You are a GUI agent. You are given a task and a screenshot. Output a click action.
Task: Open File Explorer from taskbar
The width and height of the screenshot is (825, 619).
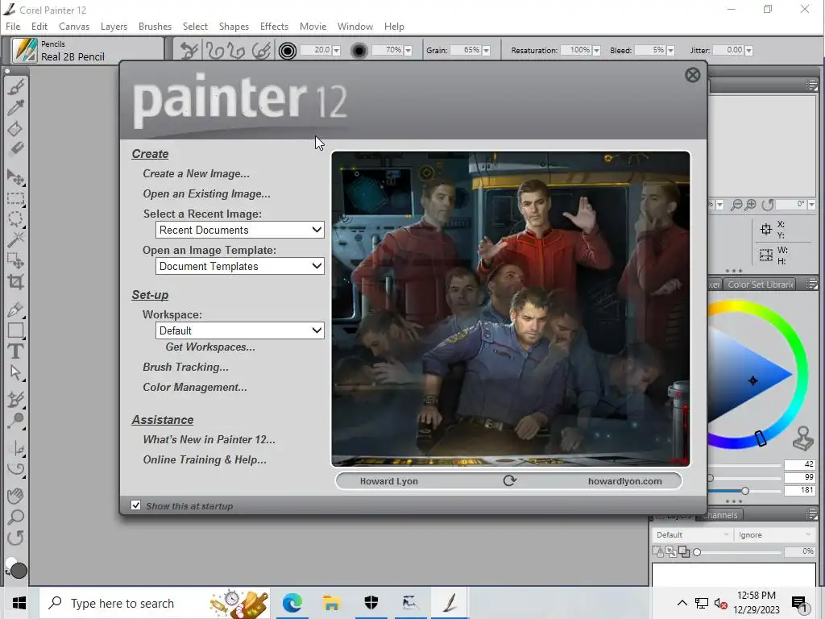[331, 603]
